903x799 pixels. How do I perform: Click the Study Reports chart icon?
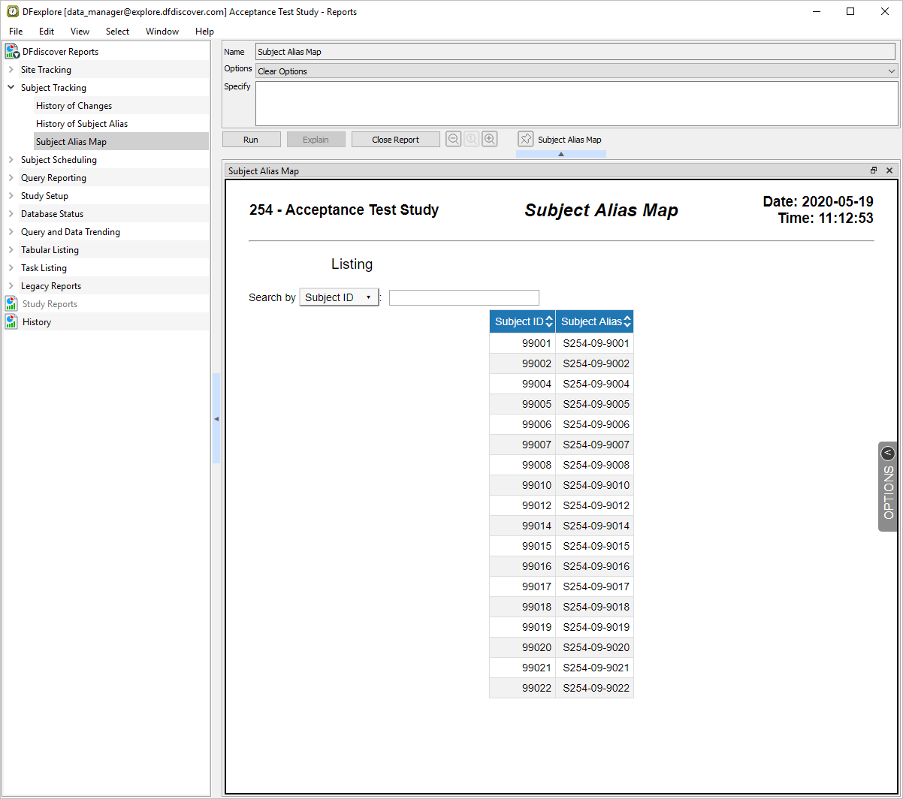click(x=11, y=304)
